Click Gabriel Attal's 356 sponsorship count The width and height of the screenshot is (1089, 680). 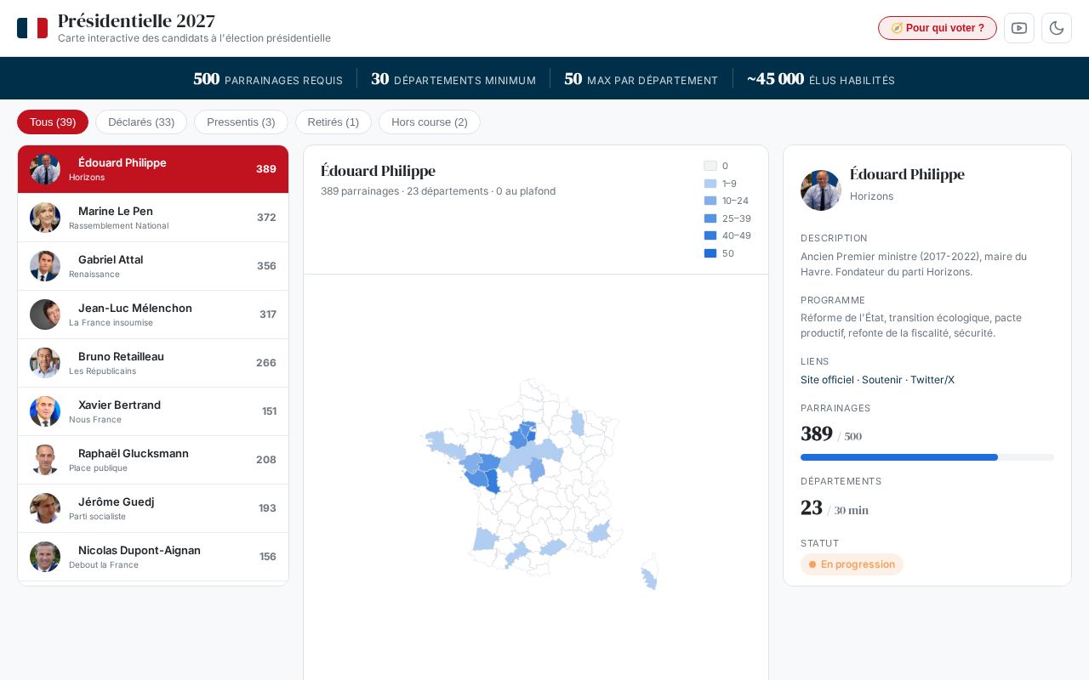(x=266, y=266)
